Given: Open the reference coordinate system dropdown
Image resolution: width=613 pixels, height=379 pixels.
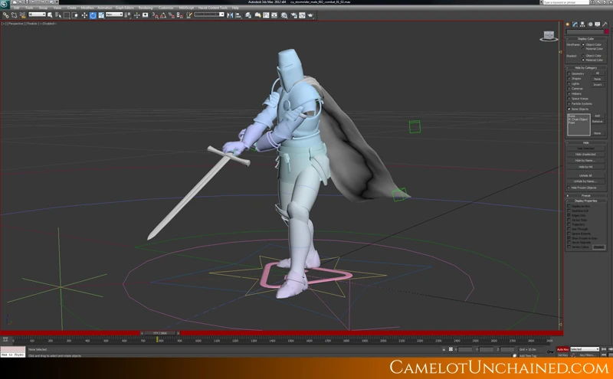Looking at the screenshot, I should (x=114, y=15).
